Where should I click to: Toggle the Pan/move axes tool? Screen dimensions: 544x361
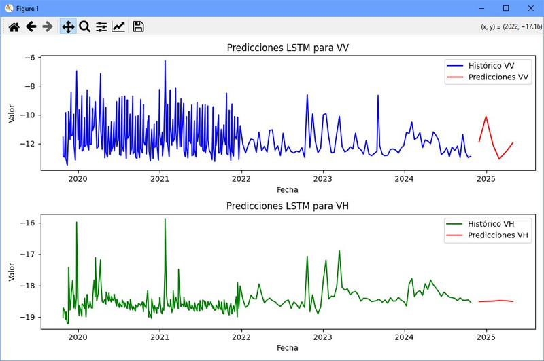68,26
